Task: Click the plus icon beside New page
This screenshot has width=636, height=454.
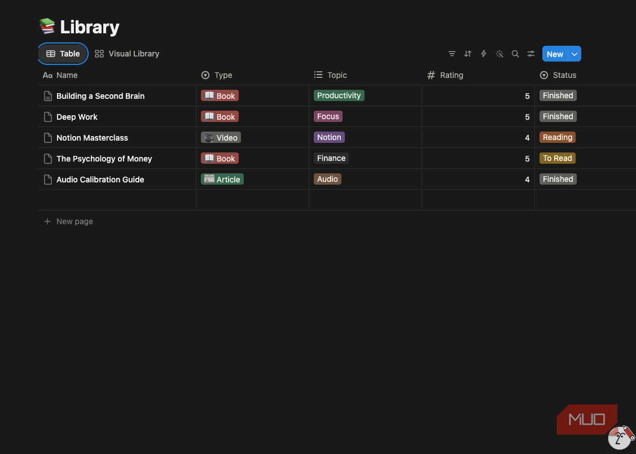Action: [47, 221]
